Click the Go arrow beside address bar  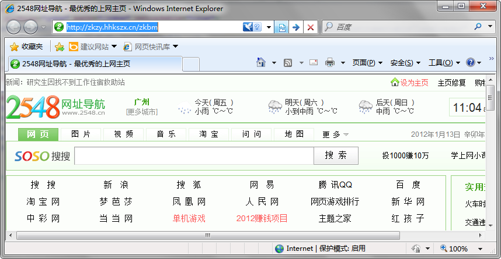click(296, 27)
